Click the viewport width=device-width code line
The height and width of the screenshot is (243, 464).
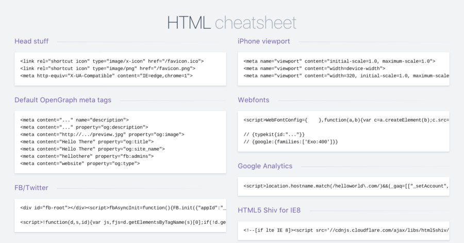click(x=314, y=68)
